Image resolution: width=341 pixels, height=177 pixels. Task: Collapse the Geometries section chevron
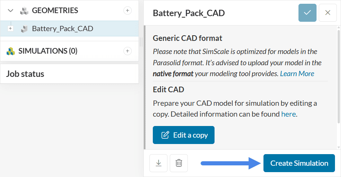(11, 10)
